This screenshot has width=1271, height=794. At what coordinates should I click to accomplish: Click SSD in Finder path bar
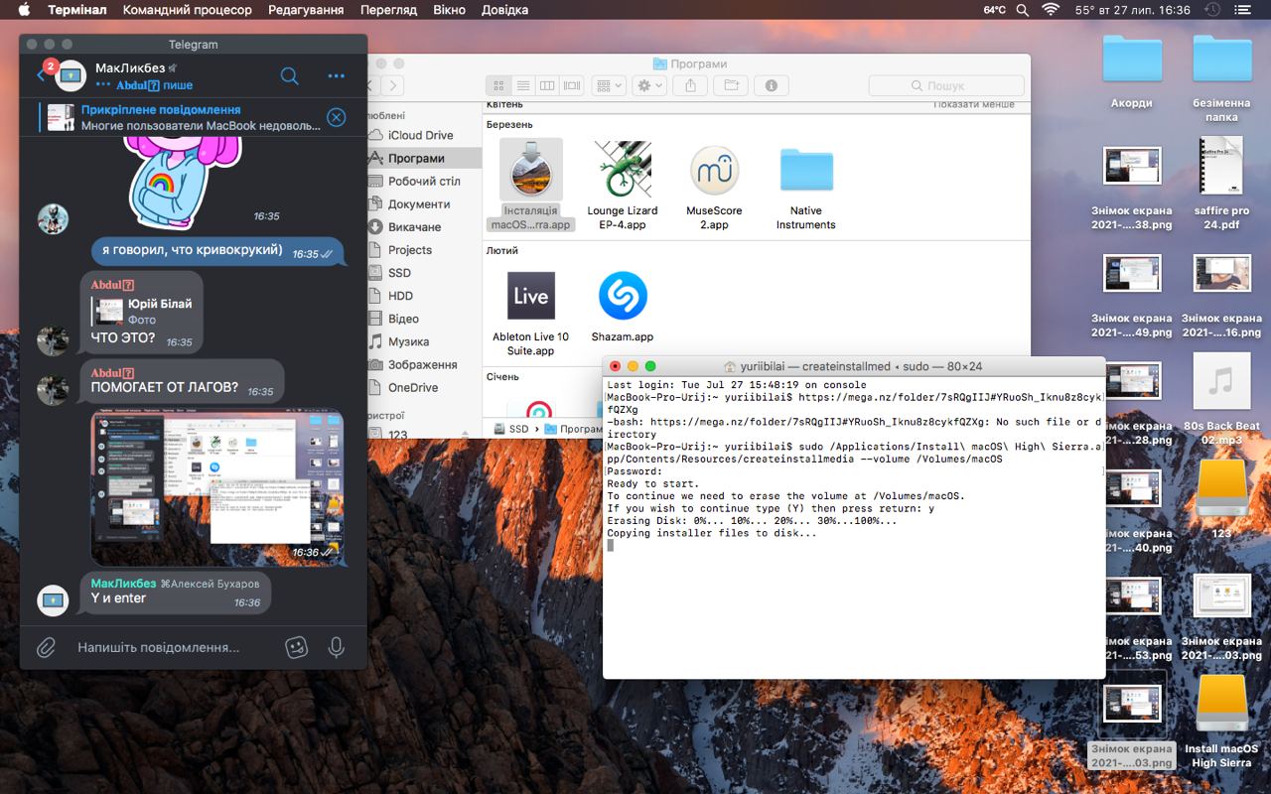510,429
